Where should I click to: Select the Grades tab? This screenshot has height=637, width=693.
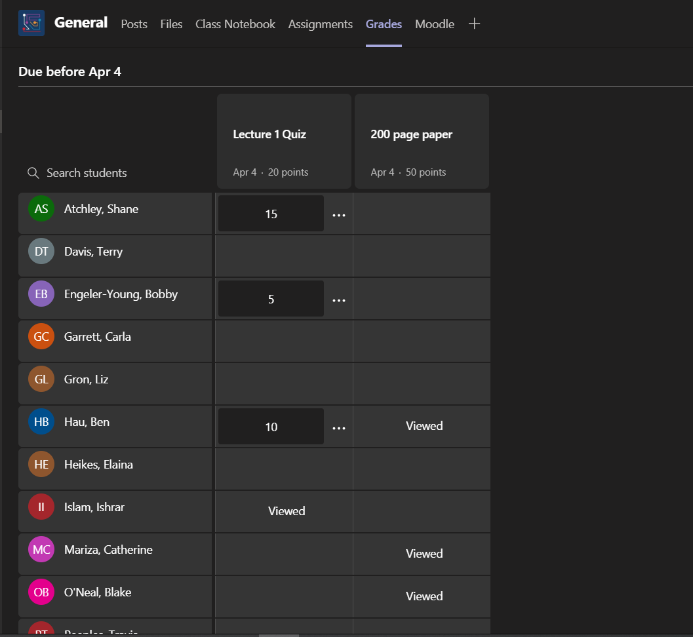[x=384, y=24]
